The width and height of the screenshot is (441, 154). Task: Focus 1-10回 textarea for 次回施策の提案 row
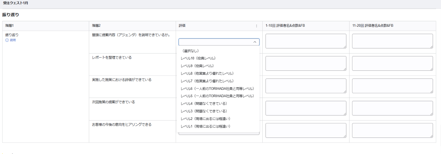click(306, 108)
